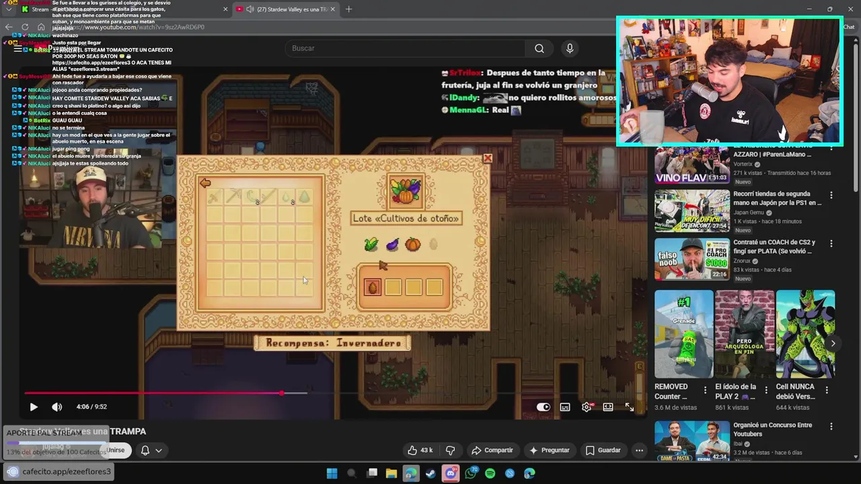Screen dimensions: 861x484
Task: Open File Explorer from the taskbar
Action: click(x=391, y=473)
